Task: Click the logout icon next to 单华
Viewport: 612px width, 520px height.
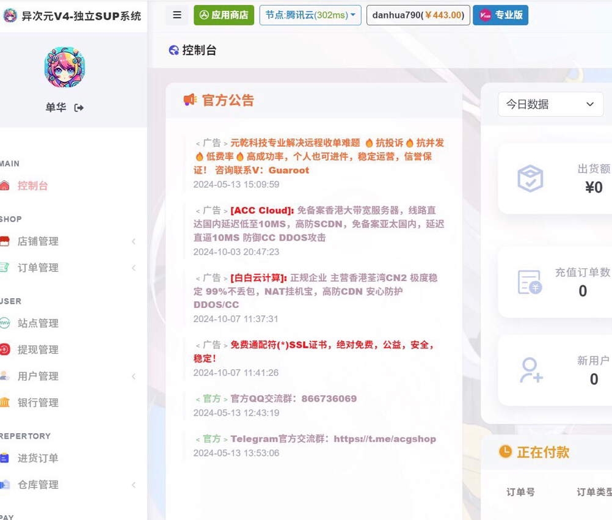Action: pyautogui.click(x=78, y=107)
